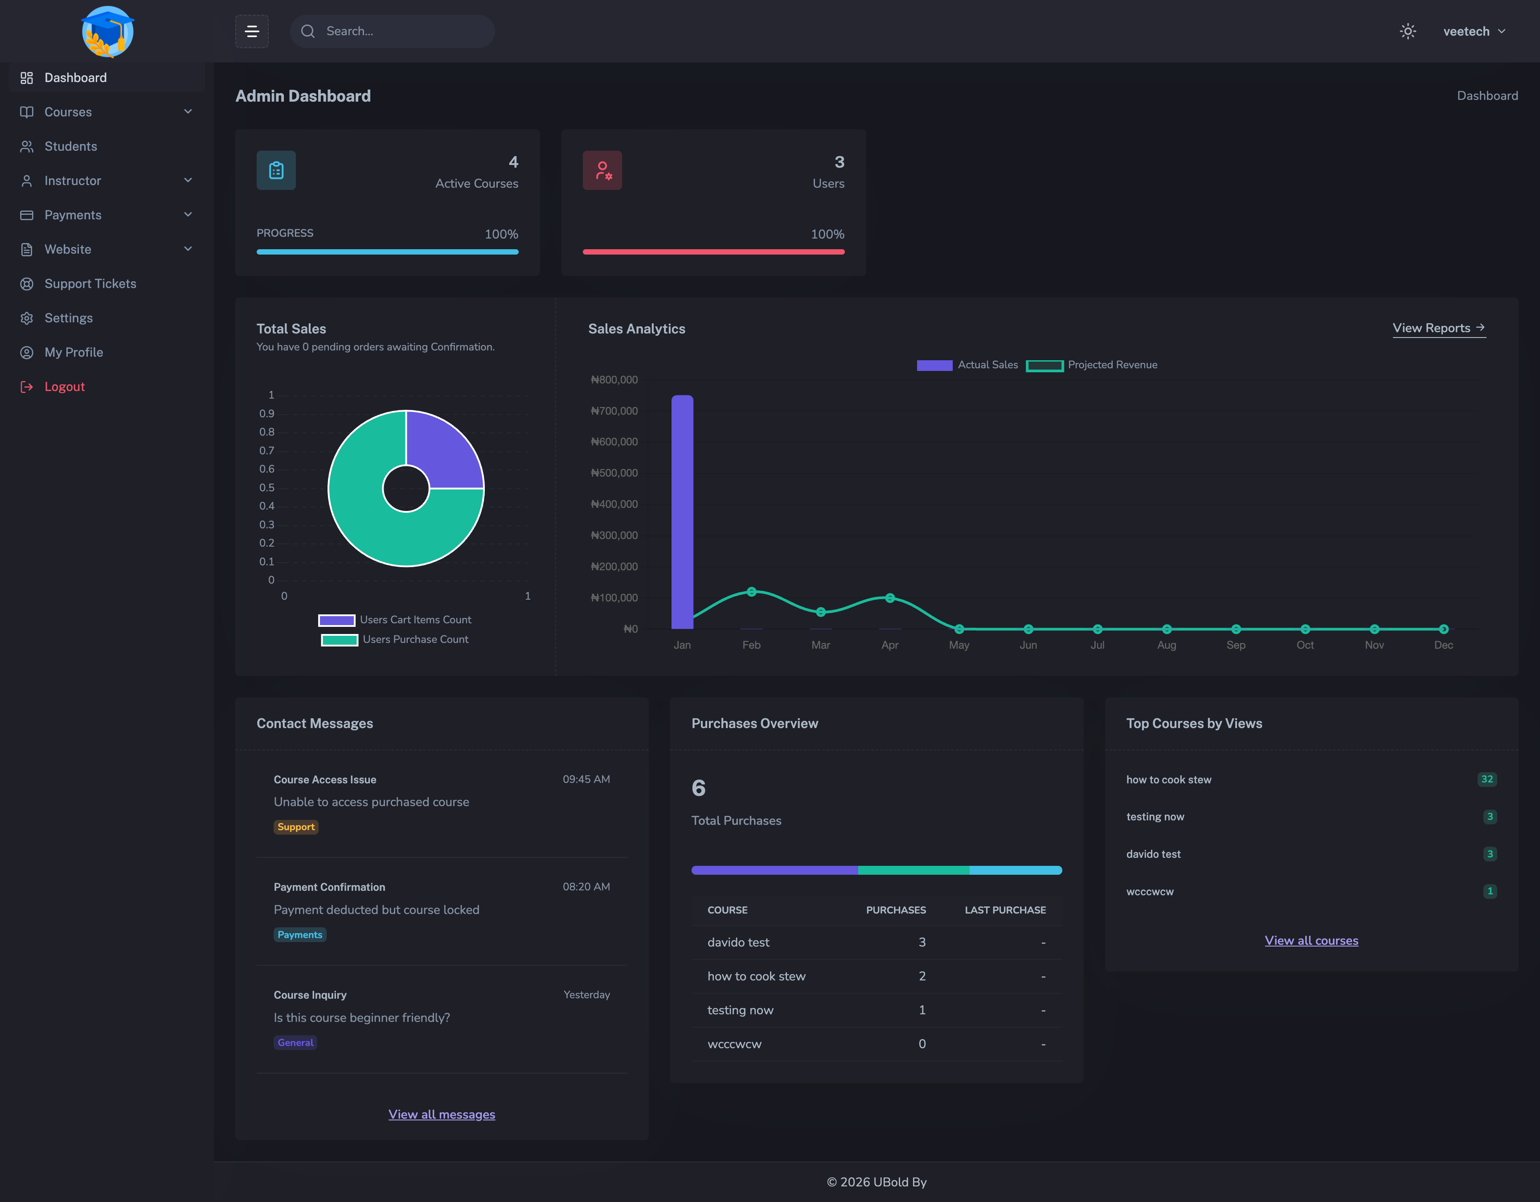Click the Active Courses progress bar
1540x1202 pixels.
387,252
